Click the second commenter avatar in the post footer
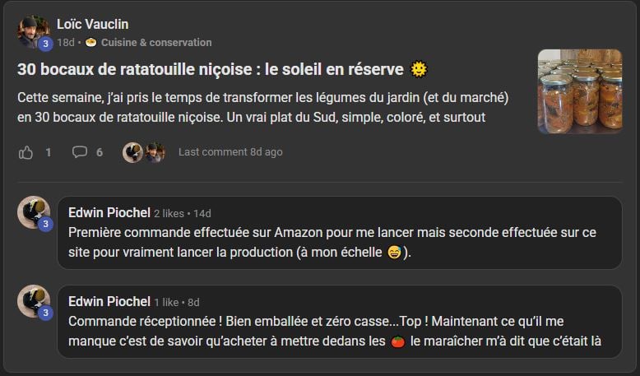Image resolution: width=640 pixels, height=376 pixels. coord(155,152)
